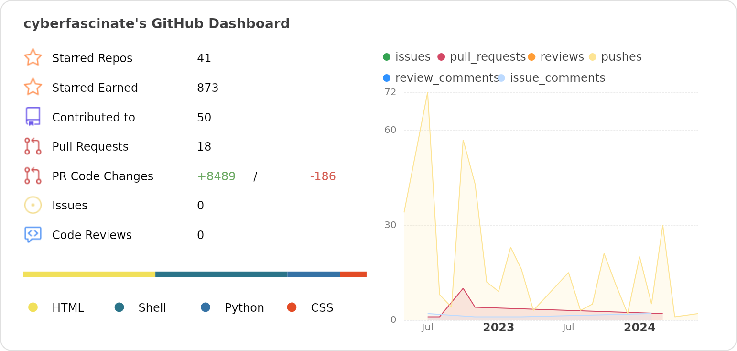
Task: Toggle the reviews legend series
Action: (x=556, y=57)
